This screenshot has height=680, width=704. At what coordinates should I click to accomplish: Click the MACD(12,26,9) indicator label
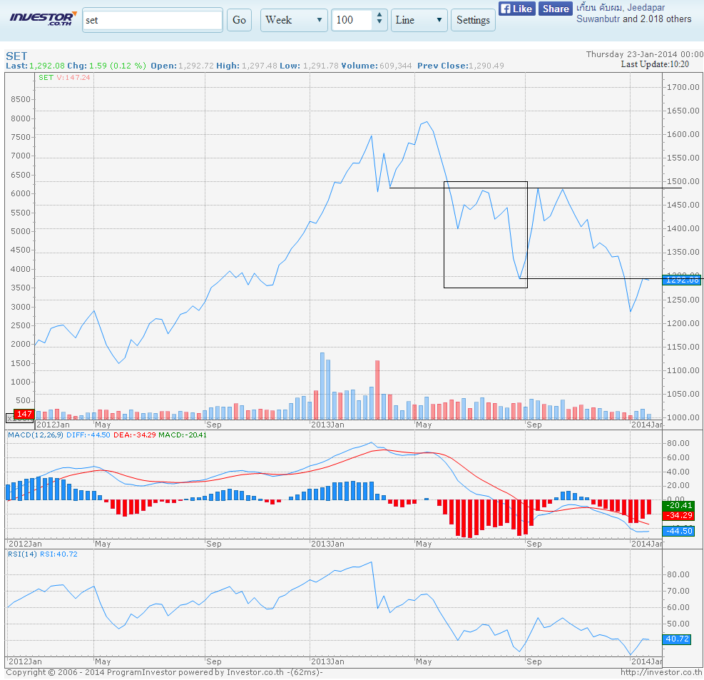pos(36,435)
